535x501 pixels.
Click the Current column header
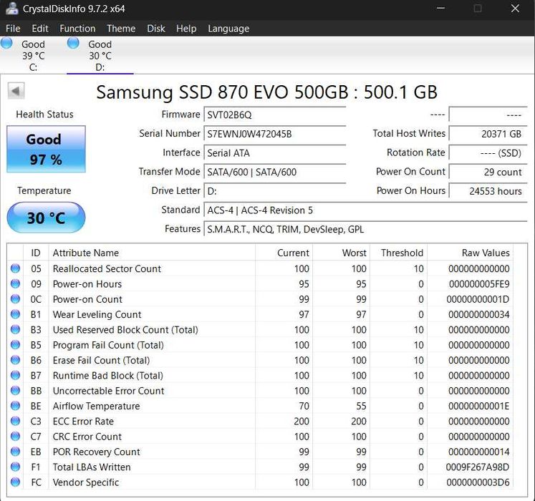(284, 253)
